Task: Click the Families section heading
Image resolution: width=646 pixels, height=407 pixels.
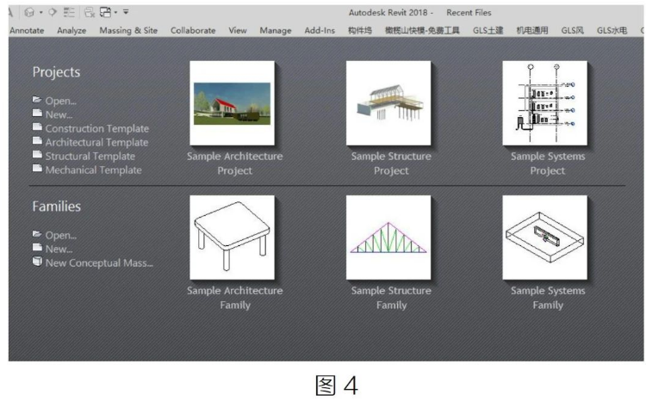Action: [57, 207]
